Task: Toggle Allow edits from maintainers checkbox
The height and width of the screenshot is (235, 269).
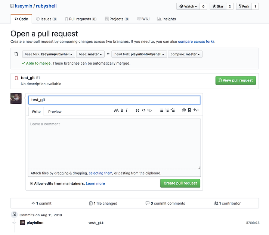Action: click(x=31, y=183)
